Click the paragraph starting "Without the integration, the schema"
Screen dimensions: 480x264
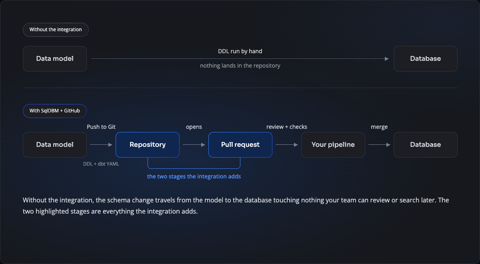pos(236,206)
